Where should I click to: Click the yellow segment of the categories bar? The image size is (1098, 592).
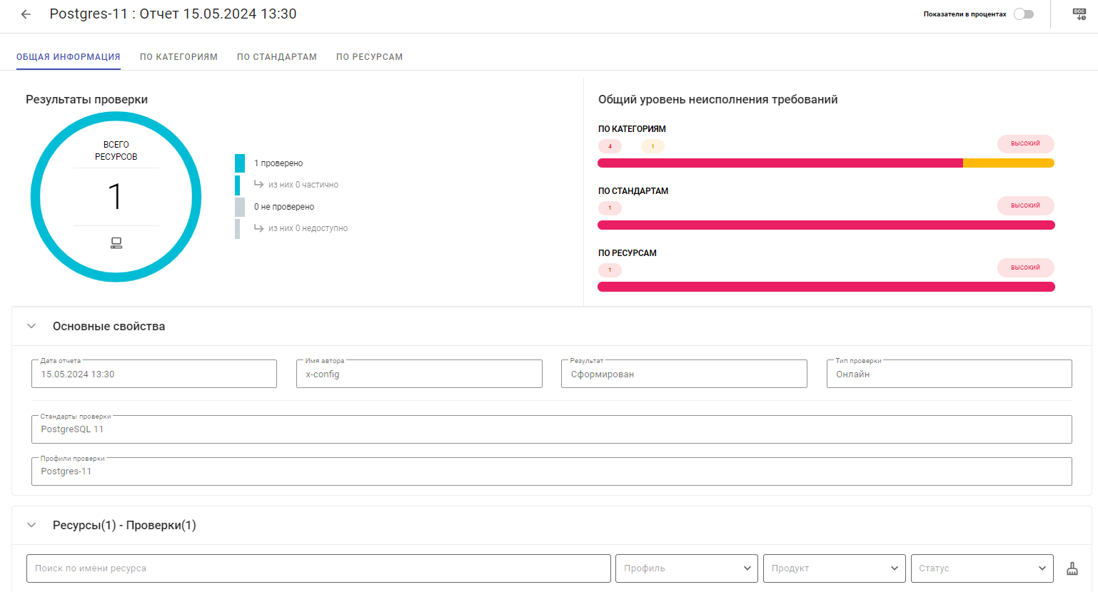pos(1008,163)
